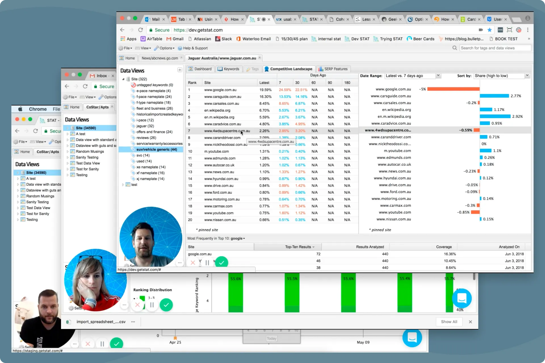Collapse the Site (322) tree node
Screen dimensions: 545x363
[123, 79]
